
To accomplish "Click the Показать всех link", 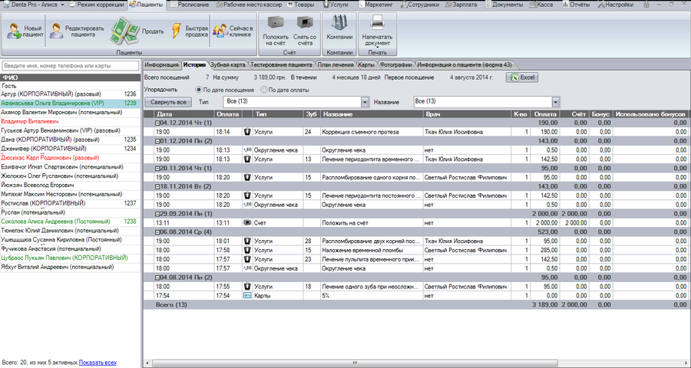I will (x=98, y=363).
